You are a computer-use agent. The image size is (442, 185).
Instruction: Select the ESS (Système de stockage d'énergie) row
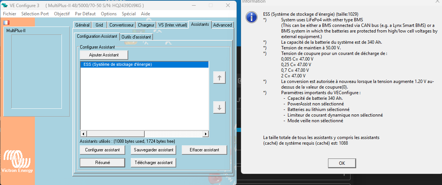click(144, 64)
